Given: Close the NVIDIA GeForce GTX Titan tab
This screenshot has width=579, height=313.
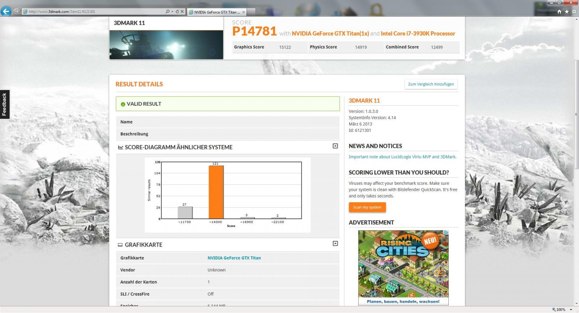Looking at the screenshot, I should (x=244, y=12).
